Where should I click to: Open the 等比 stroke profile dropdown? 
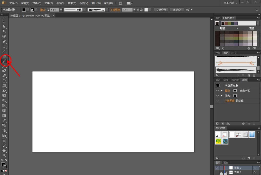point(84,10)
